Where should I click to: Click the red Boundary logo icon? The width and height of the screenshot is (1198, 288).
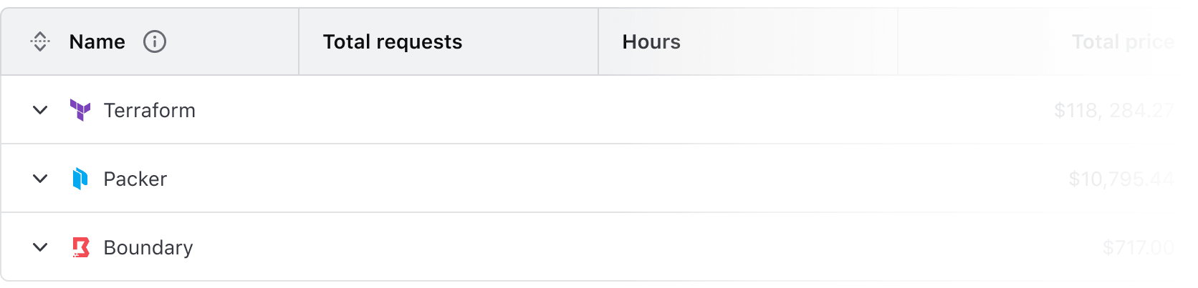(81, 247)
